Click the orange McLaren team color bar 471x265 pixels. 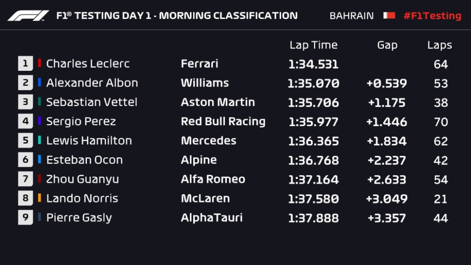pyautogui.click(x=40, y=198)
